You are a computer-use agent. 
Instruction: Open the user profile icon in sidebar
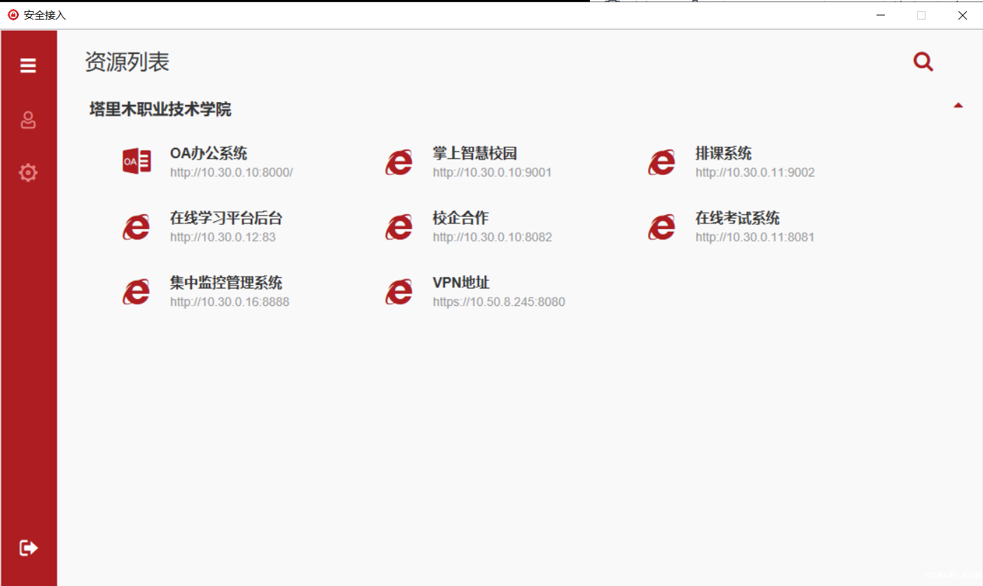click(28, 120)
